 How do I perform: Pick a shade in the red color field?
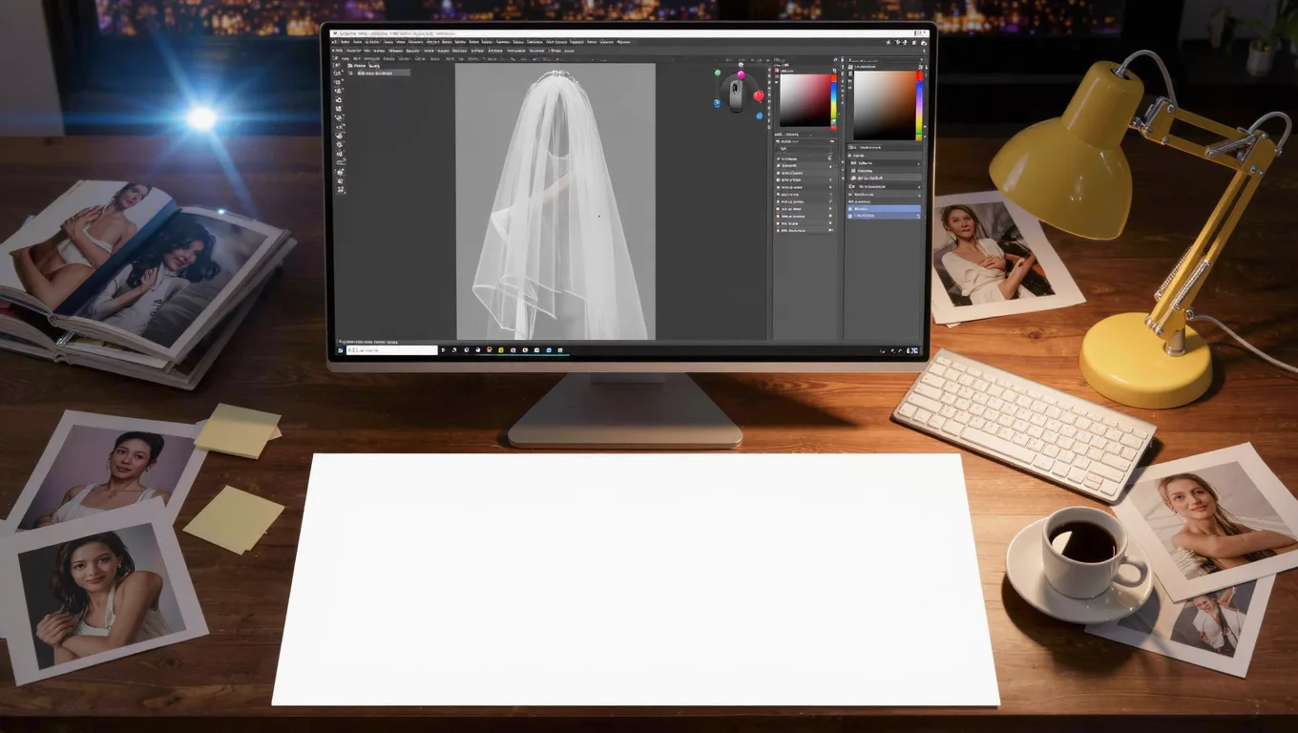coord(805,100)
